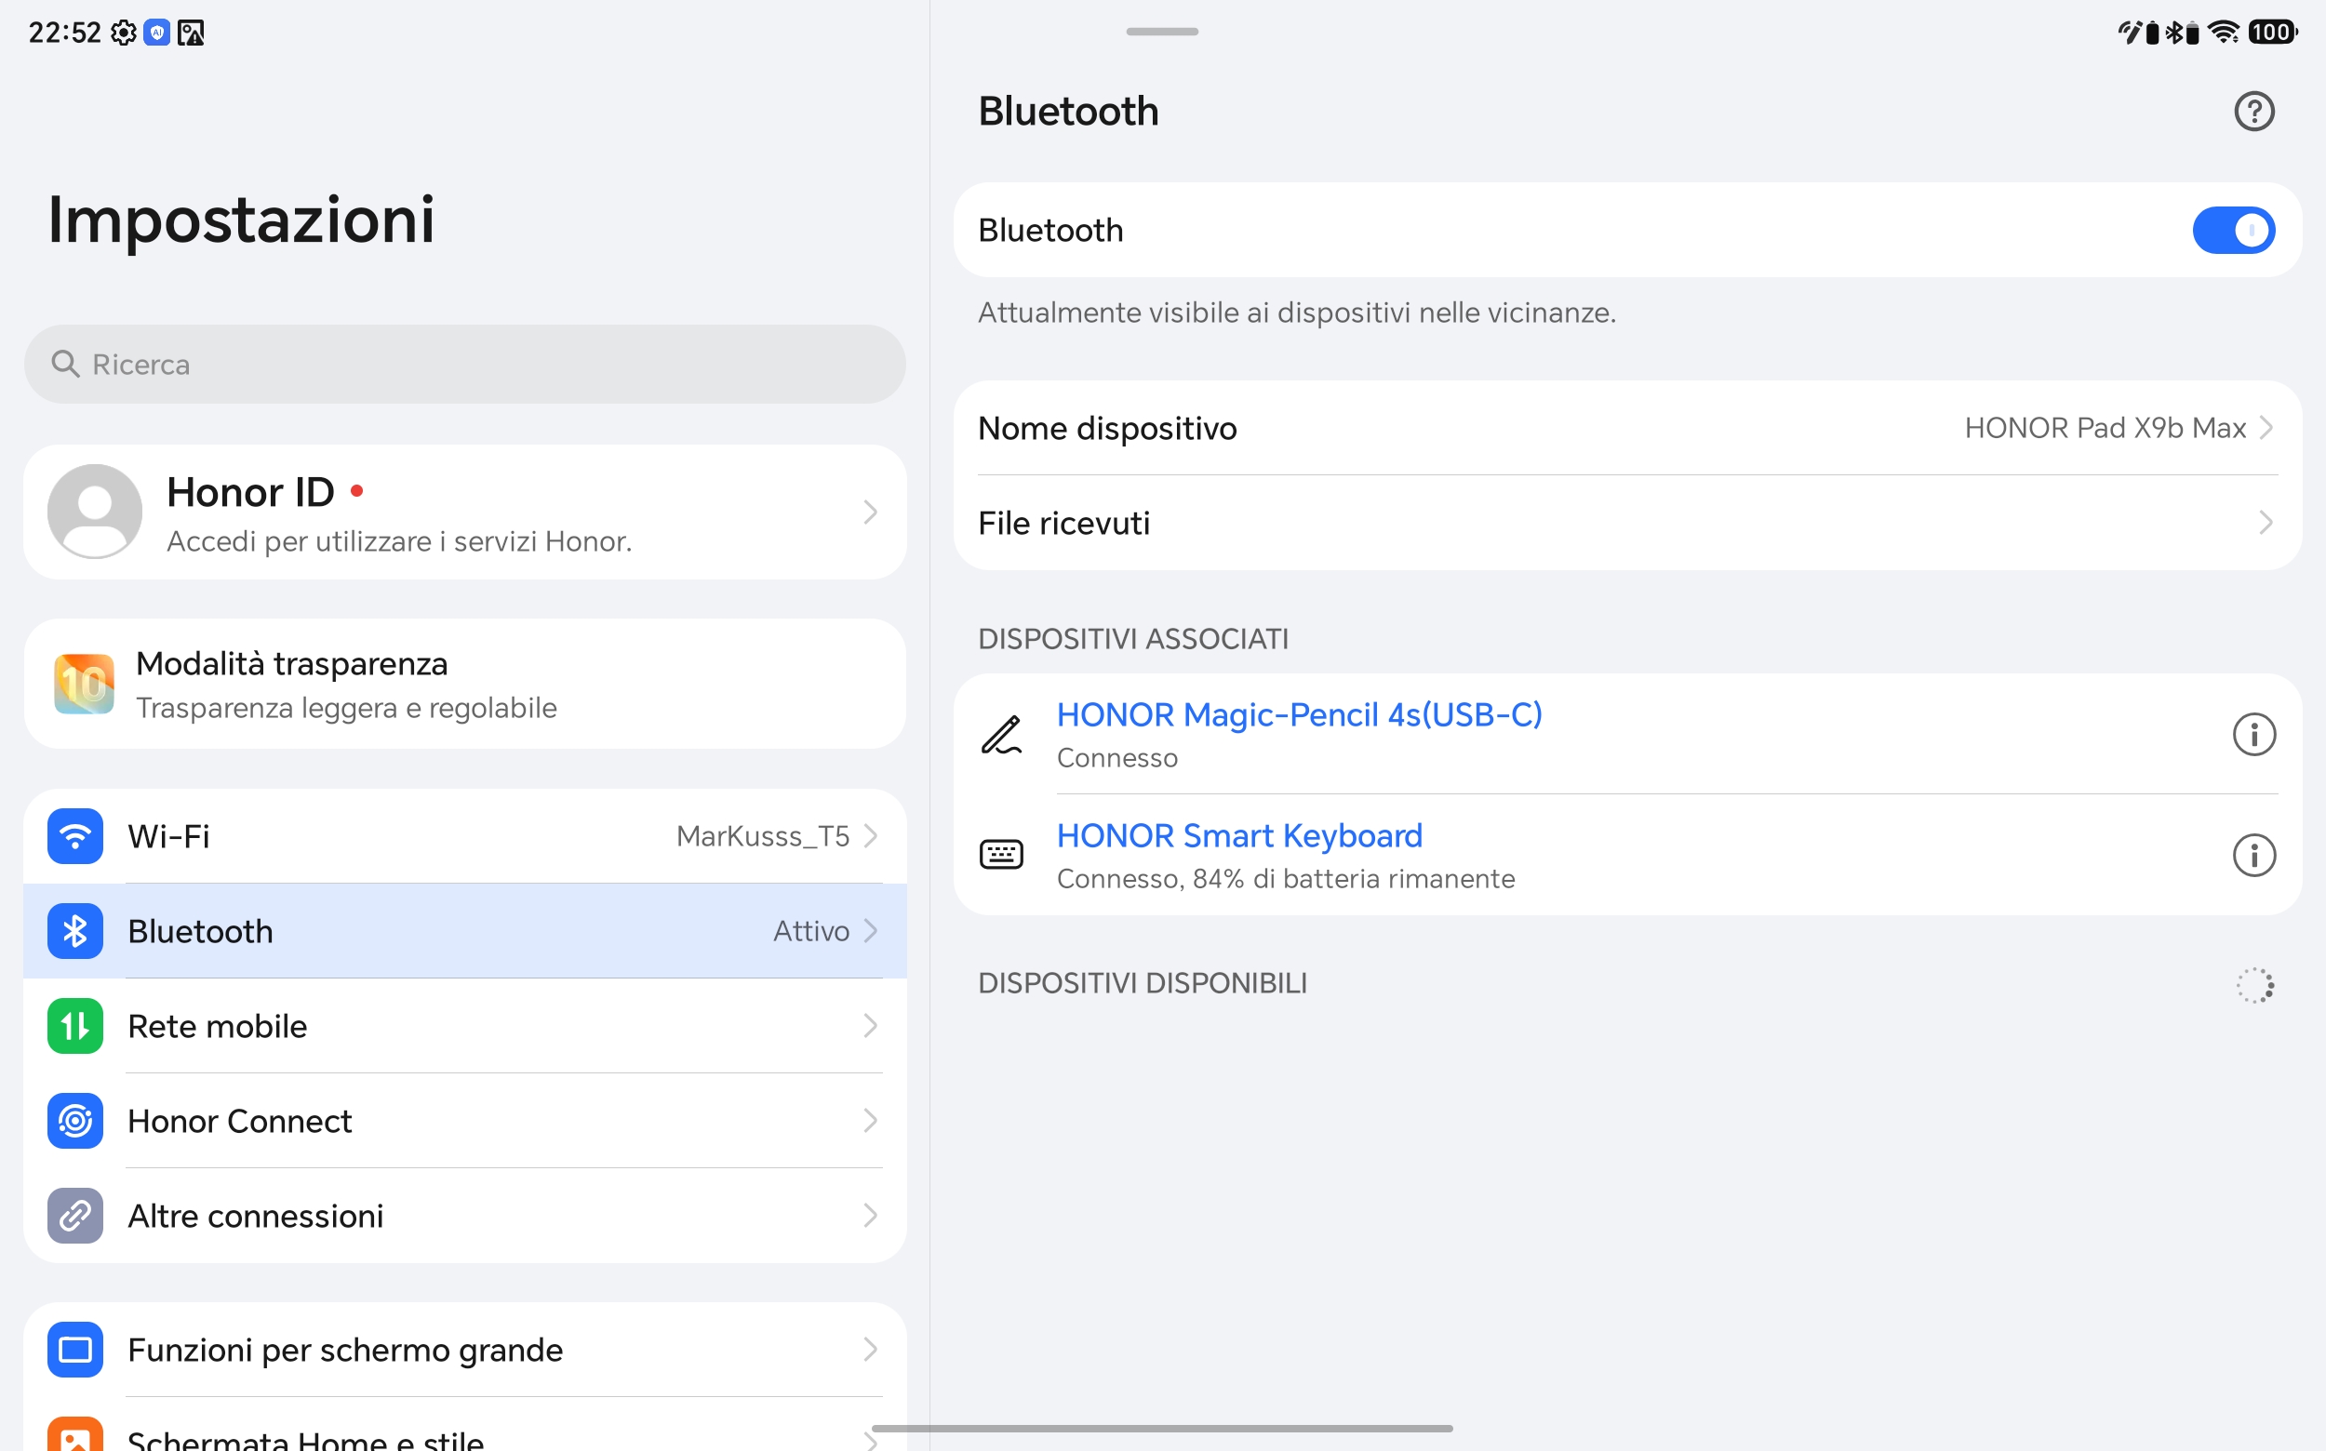The width and height of the screenshot is (2326, 1451).
Task: Tap 'Accedi per utilizzare i servizi Honor' text
Action: tap(399, 542)
